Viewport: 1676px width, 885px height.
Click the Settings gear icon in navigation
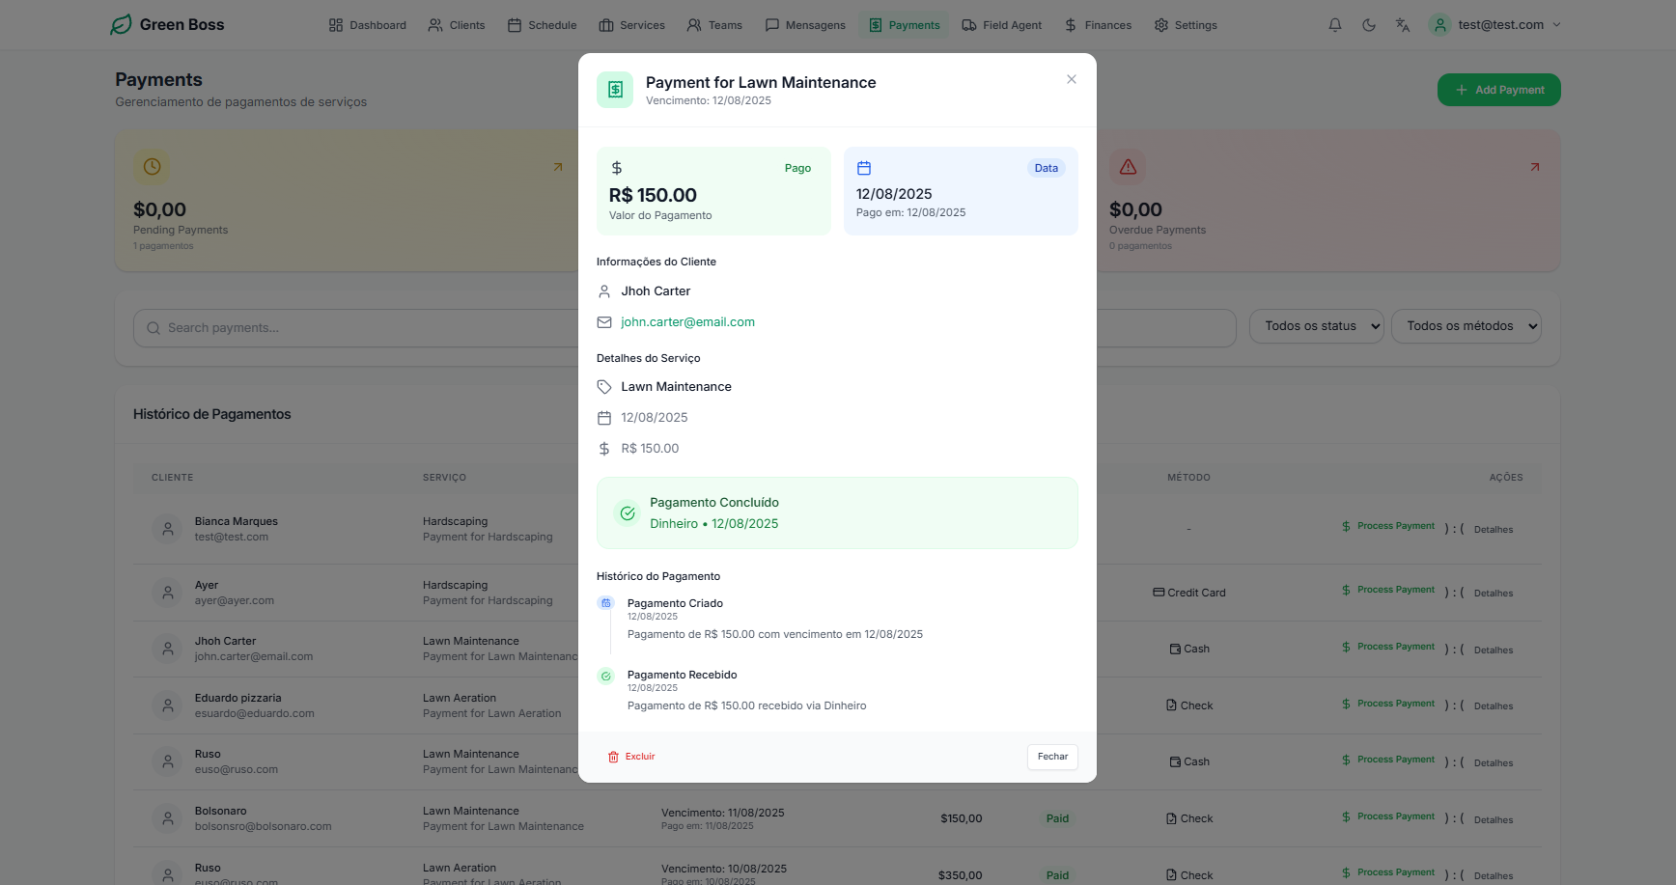(x=1160, y=24)
